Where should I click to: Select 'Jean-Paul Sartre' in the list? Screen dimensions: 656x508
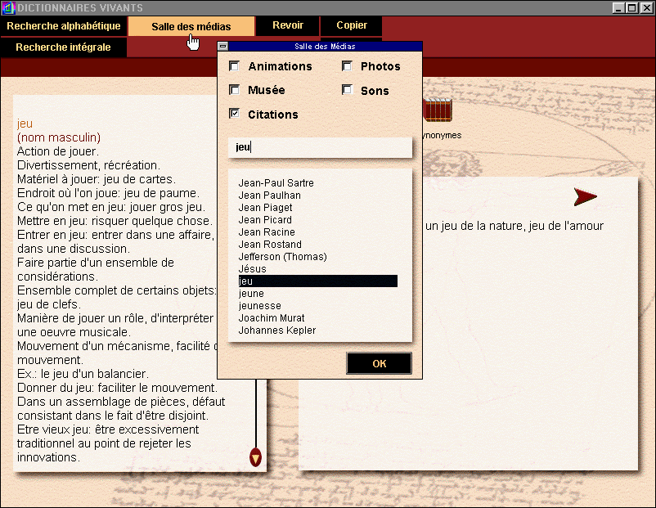click(276, 183)
